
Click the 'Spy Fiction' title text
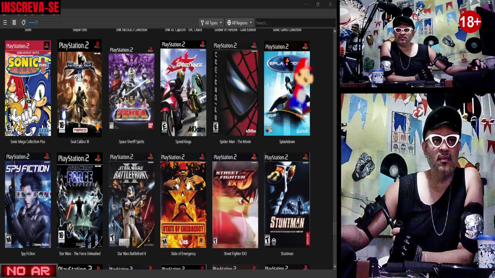(28, 254)
